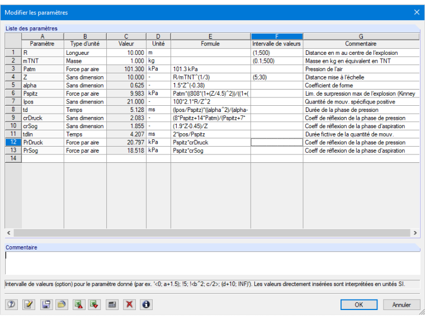Close the Modifier les paramètres dialog

click(417, 12)
